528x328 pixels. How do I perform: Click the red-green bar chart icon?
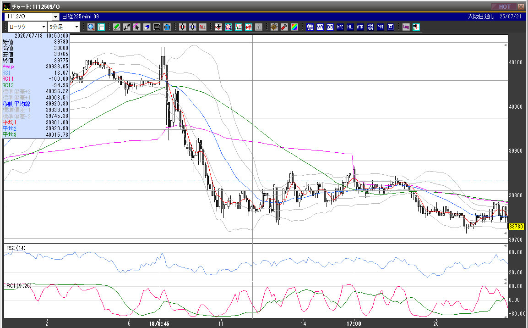[239, 27]
